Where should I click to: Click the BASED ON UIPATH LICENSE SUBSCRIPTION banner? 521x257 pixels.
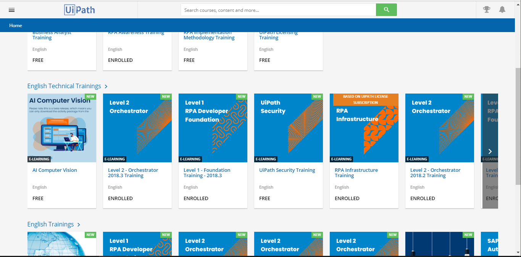[x=366, y=100]
